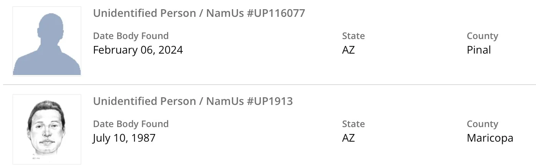Click the date July 10, 1987

click(x=124, y=138)
